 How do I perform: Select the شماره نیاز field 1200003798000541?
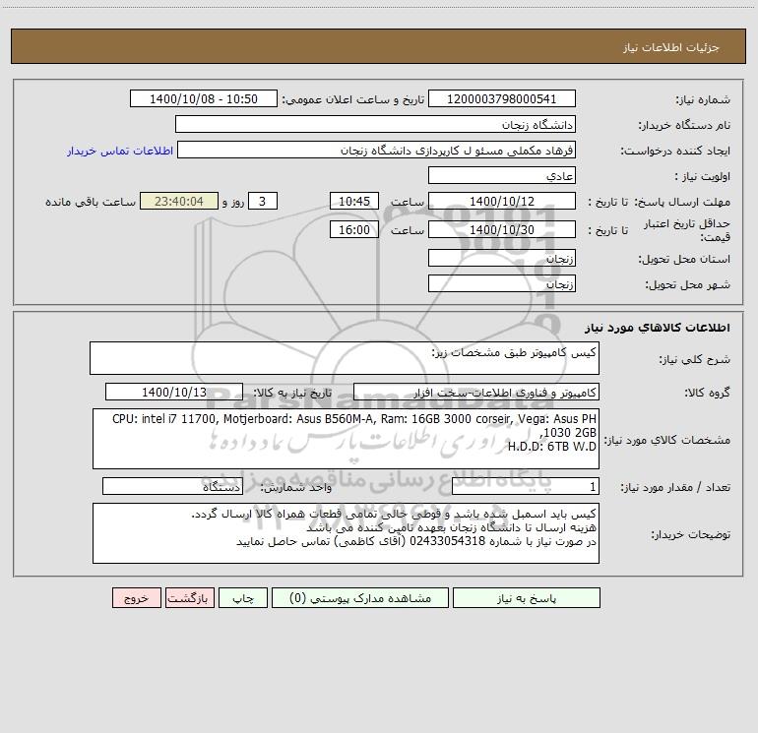pyautogui.click(x=502, y=98)
